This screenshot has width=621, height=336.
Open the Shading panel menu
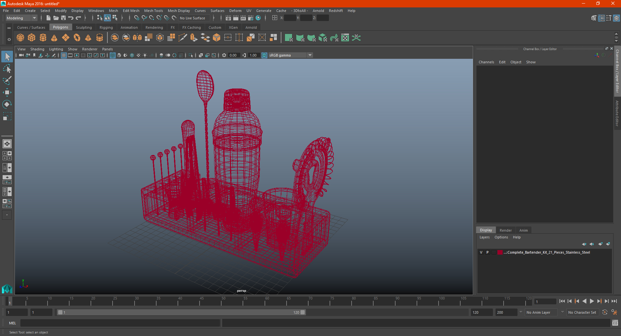pos(37,49)
